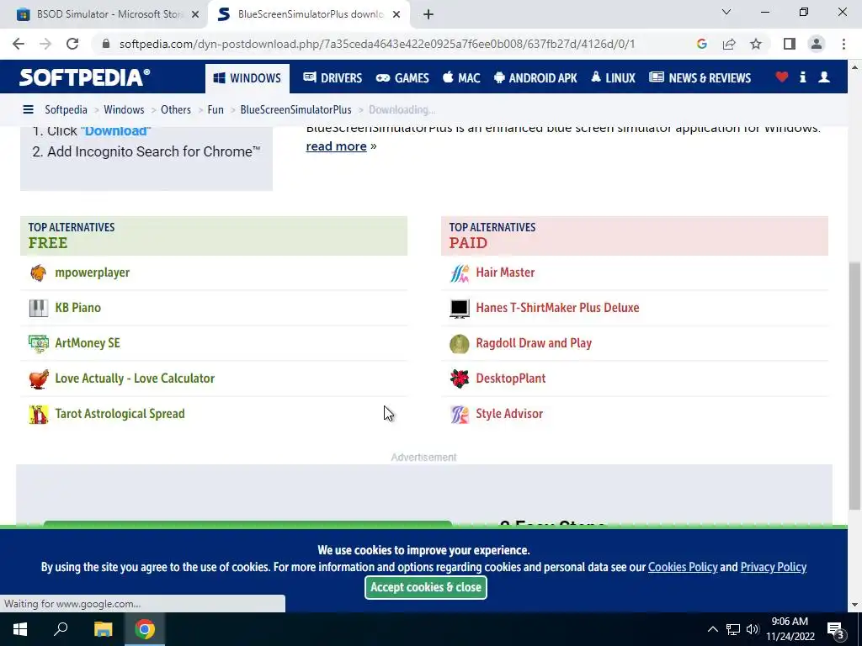Screen dimensions: 862x646
Task: Click the ArtMoney SE app icon
Action: 39,343
